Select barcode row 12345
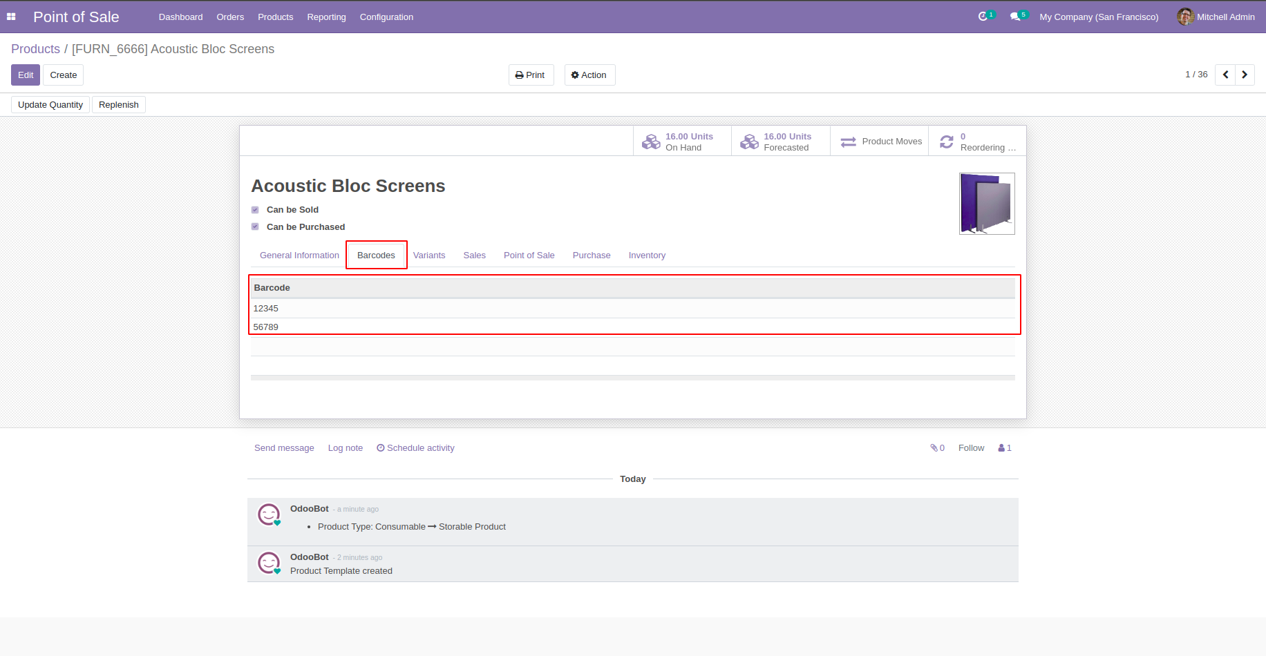1266x656 pixels. [633, 309]
